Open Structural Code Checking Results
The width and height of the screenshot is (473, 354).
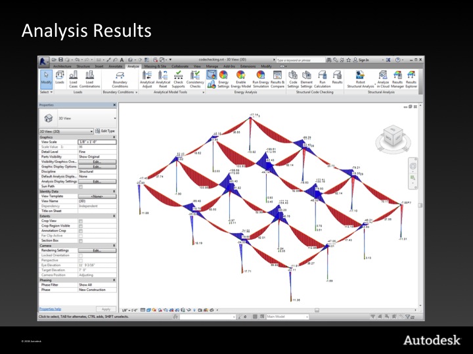click(337, 77)
